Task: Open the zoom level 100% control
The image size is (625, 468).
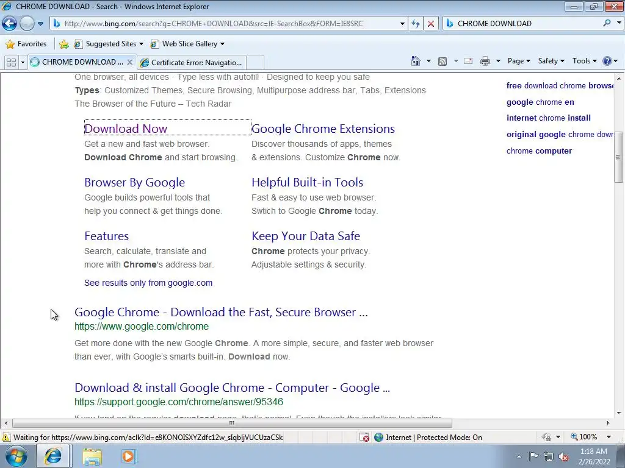Action: pos(584,437)
